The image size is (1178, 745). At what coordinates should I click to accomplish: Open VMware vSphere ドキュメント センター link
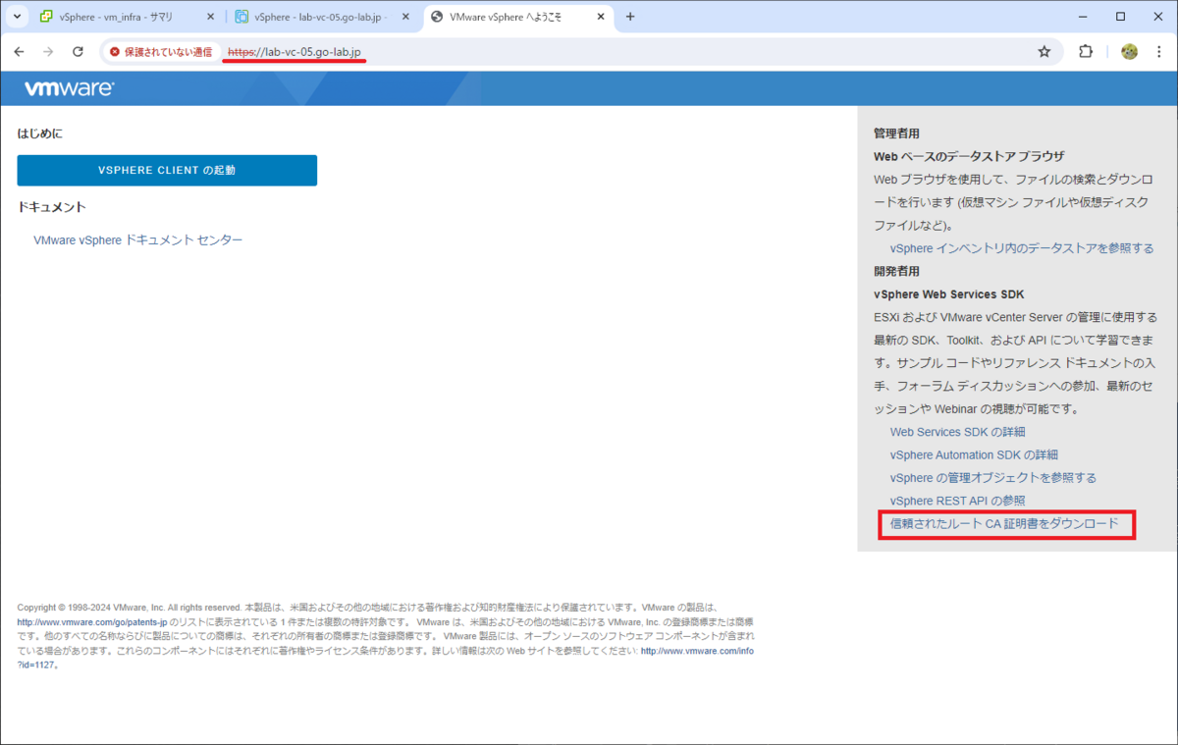138,239
